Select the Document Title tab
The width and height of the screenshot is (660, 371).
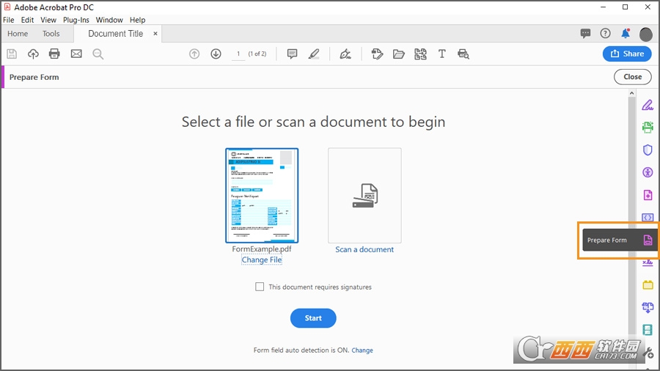[116, 34]
